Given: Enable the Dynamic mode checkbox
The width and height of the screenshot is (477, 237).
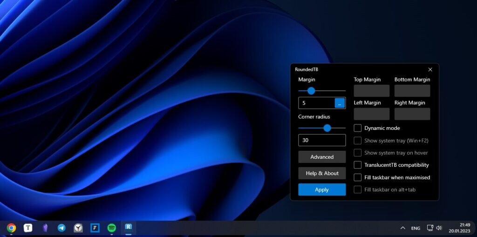Looking at the screenshot, I should tap(357, 128).
